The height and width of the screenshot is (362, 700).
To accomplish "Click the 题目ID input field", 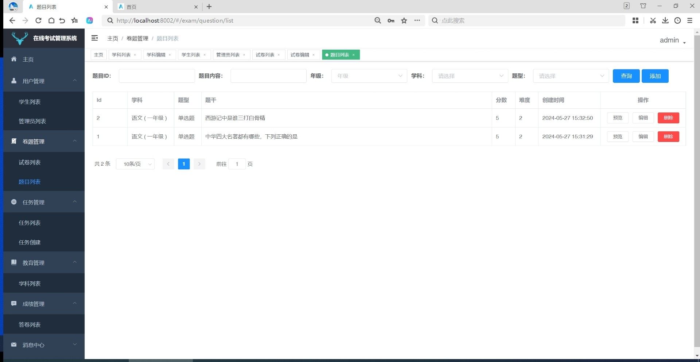I will [157, 76].
